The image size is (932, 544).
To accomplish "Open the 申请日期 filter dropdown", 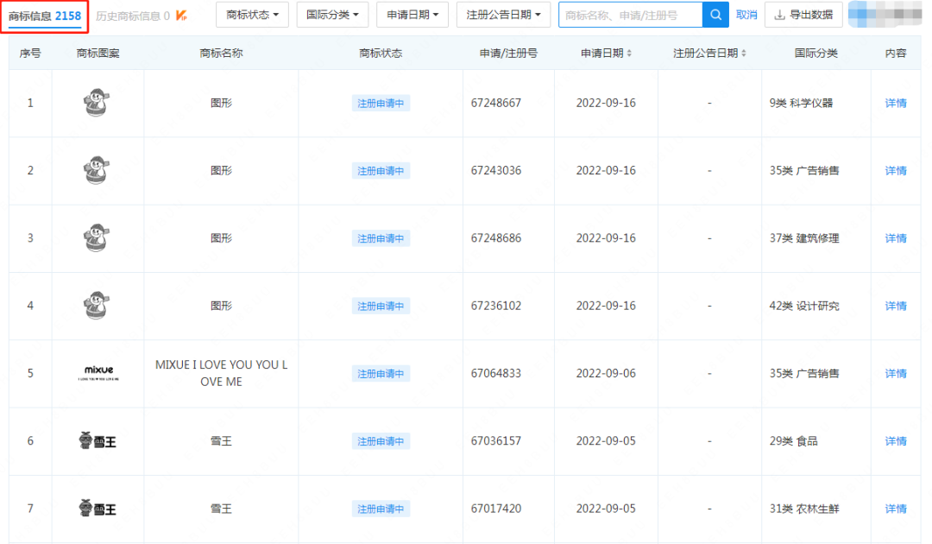I will click(412, 15).
